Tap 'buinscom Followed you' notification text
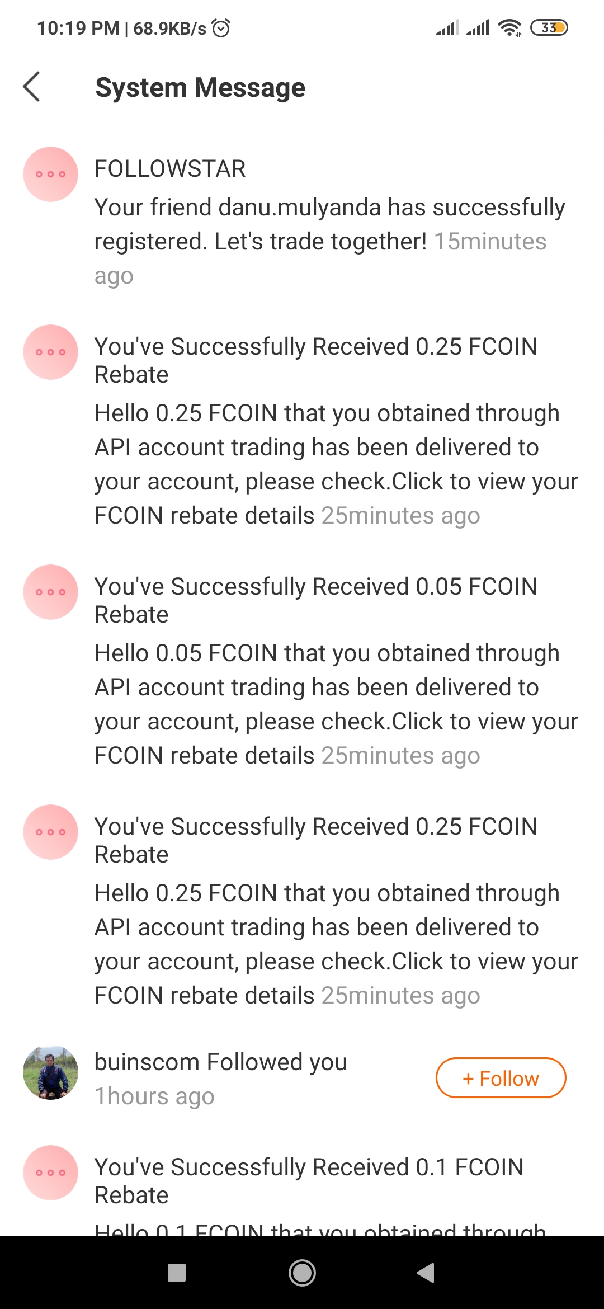The width and height of the screenshot is (604, 1309). pyautogui.click(x=221, y=1062)
